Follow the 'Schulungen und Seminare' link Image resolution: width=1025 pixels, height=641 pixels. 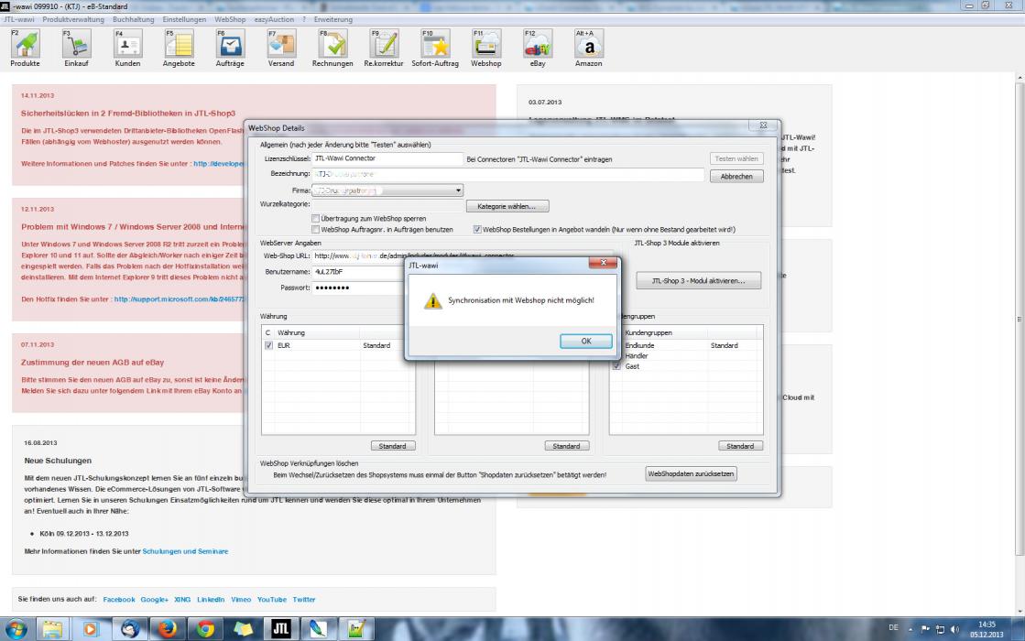point(185,551)
